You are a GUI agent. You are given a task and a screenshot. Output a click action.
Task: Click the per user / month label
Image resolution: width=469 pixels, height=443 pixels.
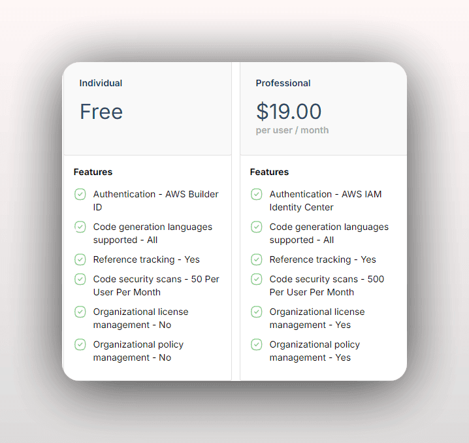click(292, 130)
